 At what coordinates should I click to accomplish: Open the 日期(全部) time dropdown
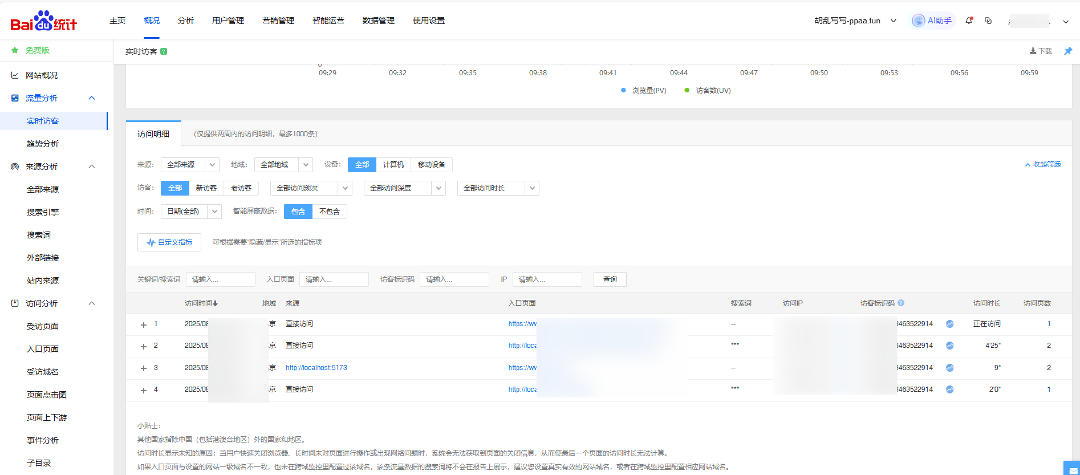point(191,212)
